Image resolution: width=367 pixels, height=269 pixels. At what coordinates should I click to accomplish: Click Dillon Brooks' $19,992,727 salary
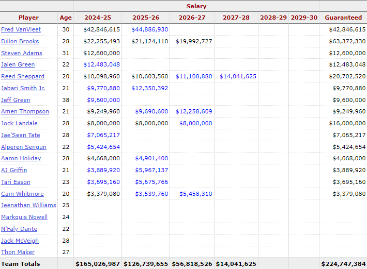point(194,41)
